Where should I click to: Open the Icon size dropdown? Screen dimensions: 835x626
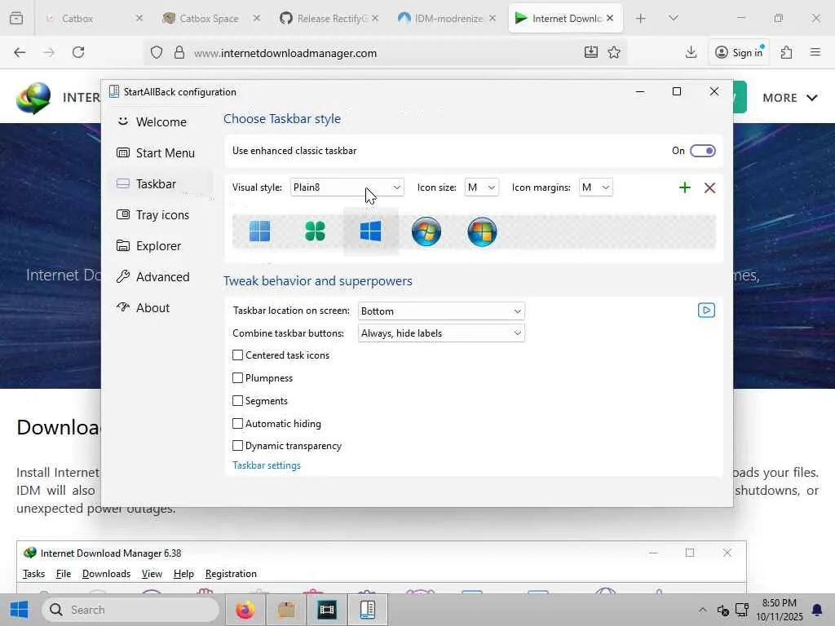click(x=481, y=187)
